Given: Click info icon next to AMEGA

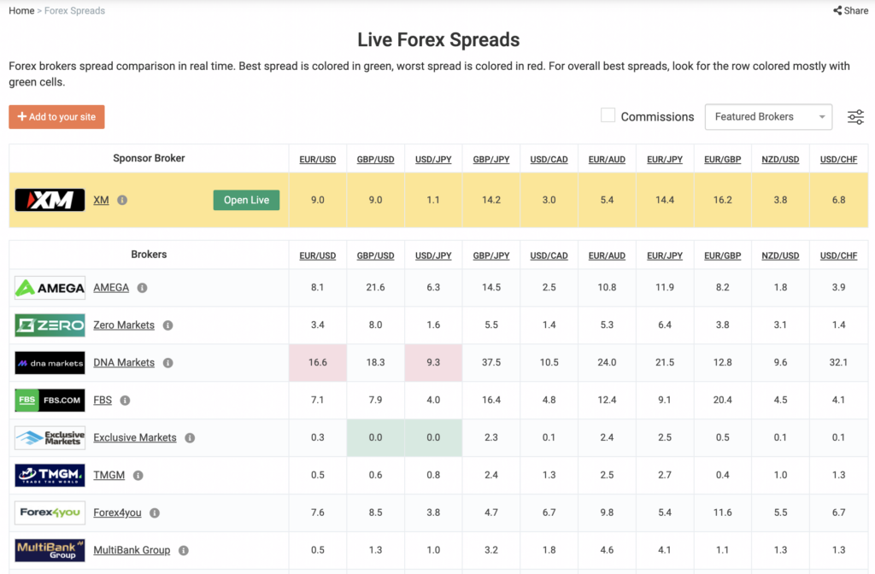Looking at the screenshot, I should pos(143,288).
